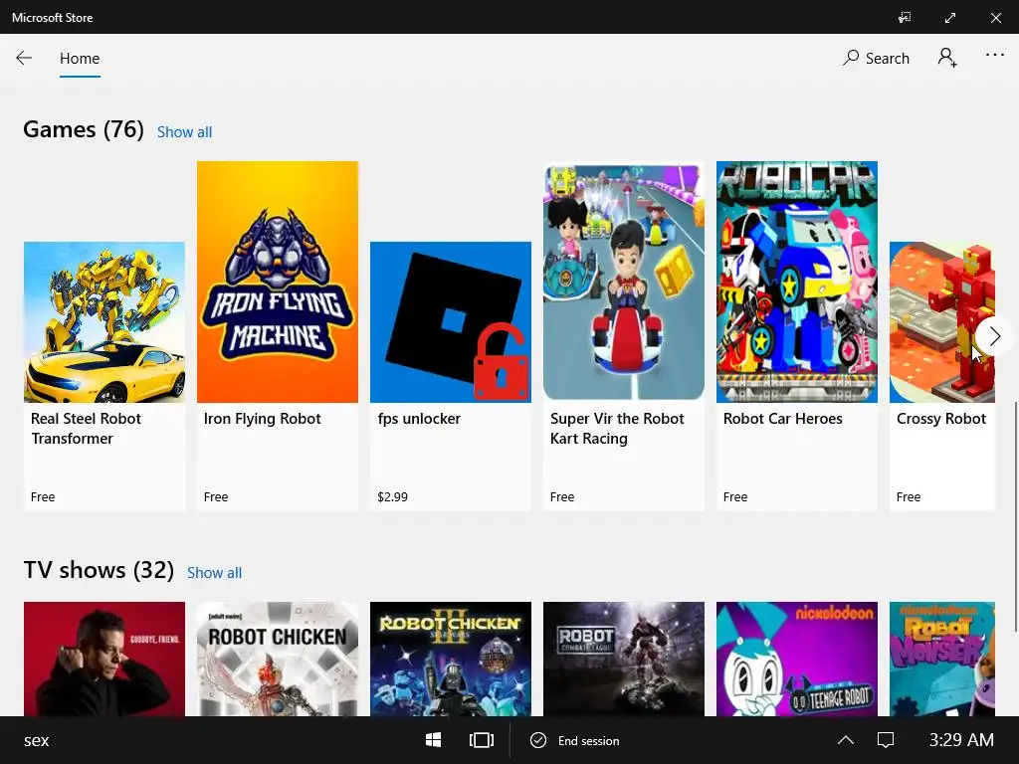
Task: Click 'Super Vir the Robot Kart Racing' title
Action: click(x=617, y=429)
